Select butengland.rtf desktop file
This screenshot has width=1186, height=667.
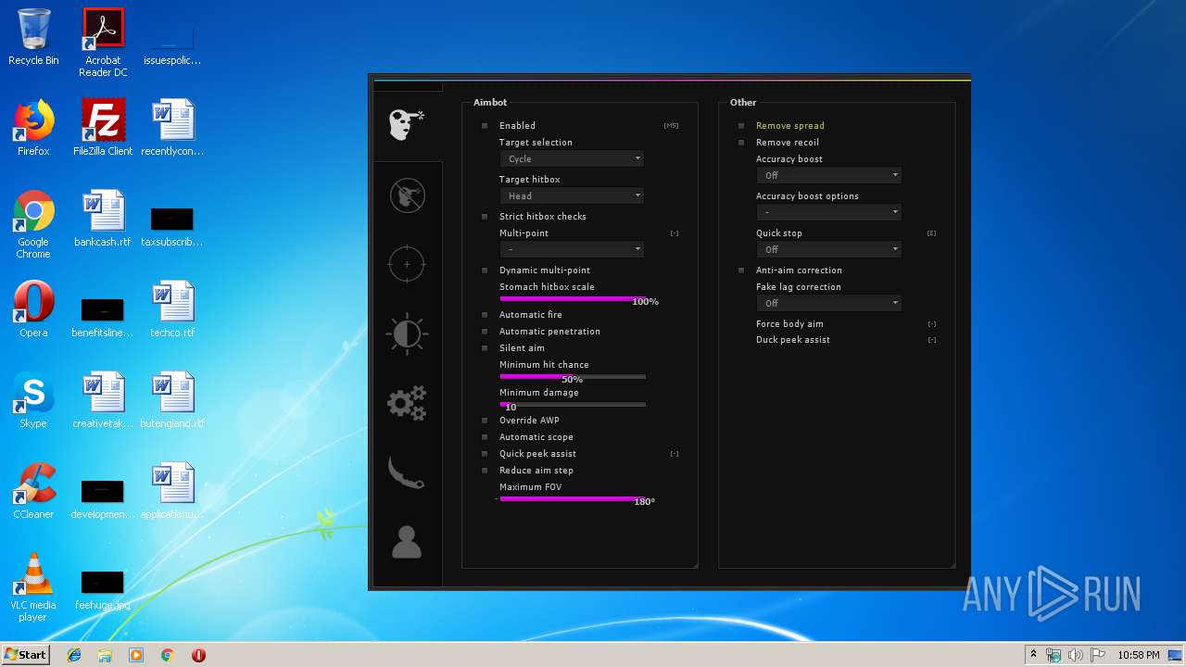[x=172, y=399]
